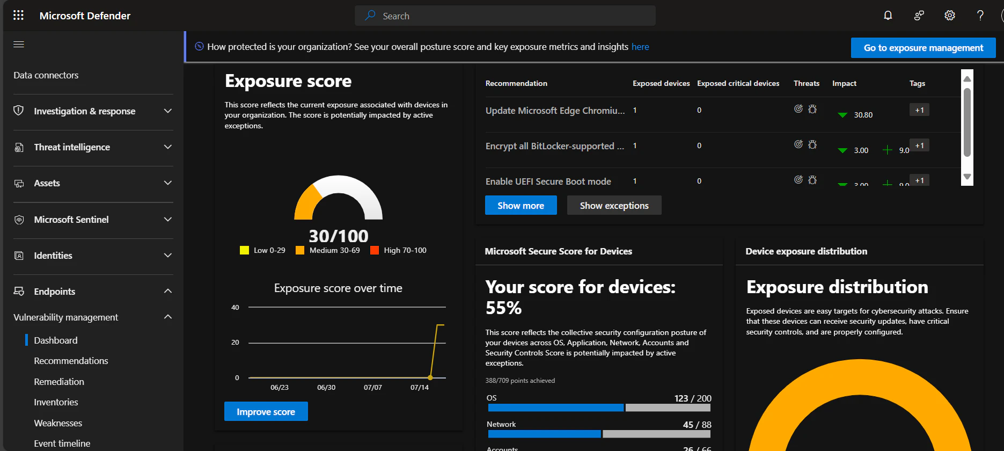Click the "388/709 points achieved" text
The height and width of the screenshot is (451, 1004).
pyautogui.click(x=520, y=381)
